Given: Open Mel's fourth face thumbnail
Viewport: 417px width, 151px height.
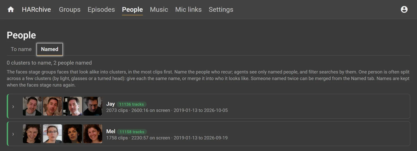Looking at the screenshot, I should click(x=93, y=134).
